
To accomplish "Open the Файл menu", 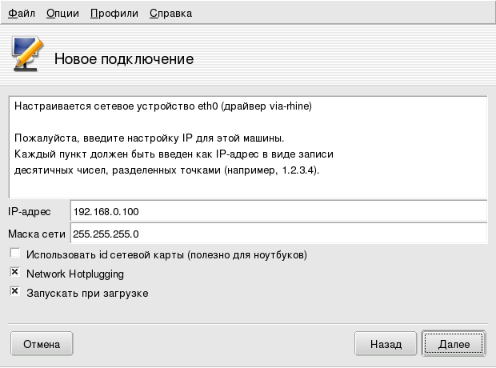I will click(22, 14).
